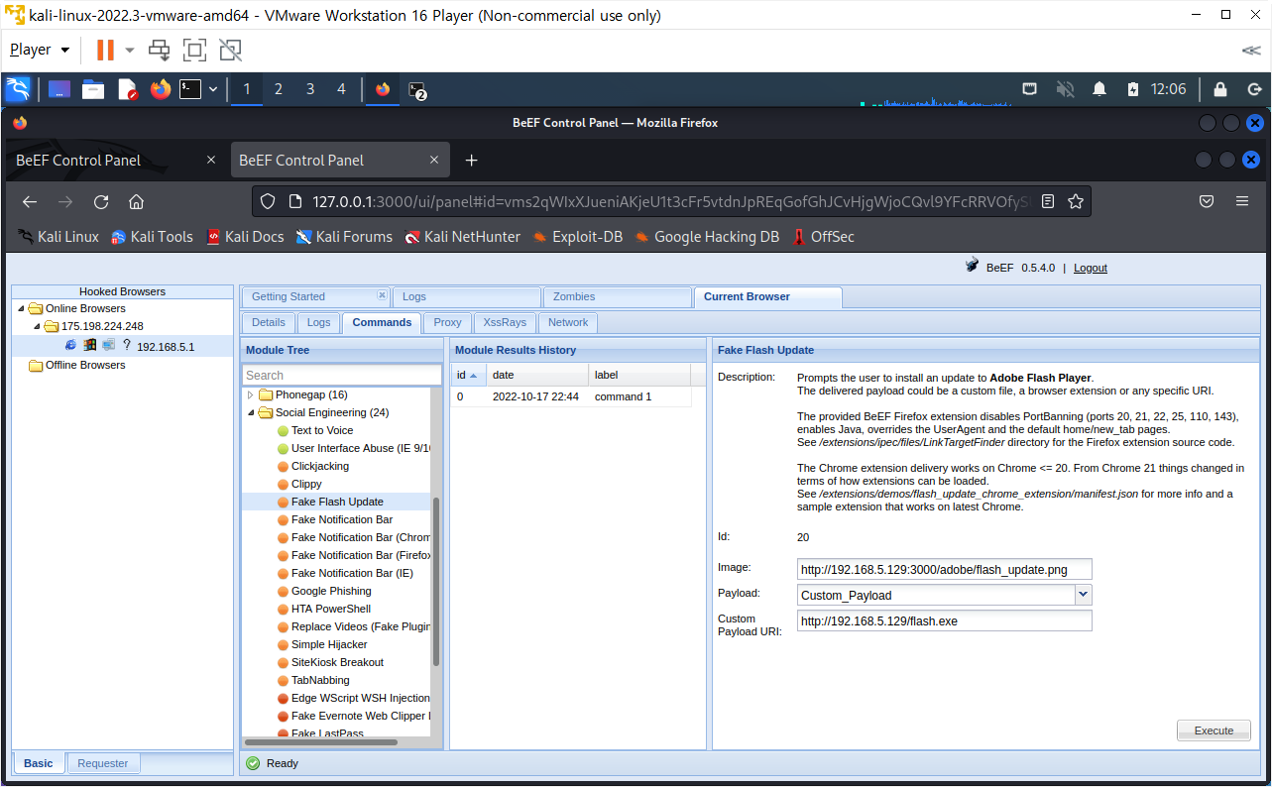
Task: Click the green dot icon beside Text to Voice
Action: click(283, 430)
